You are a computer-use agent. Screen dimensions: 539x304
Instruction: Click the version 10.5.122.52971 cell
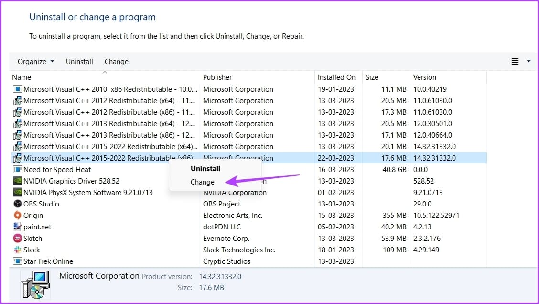pyautogui.click(x=436, y=215)
